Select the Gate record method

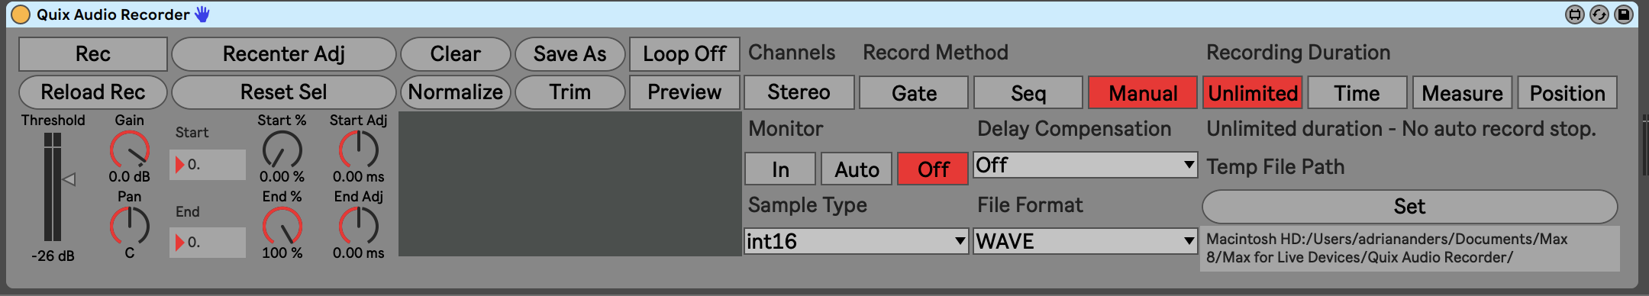click(914, 93)
